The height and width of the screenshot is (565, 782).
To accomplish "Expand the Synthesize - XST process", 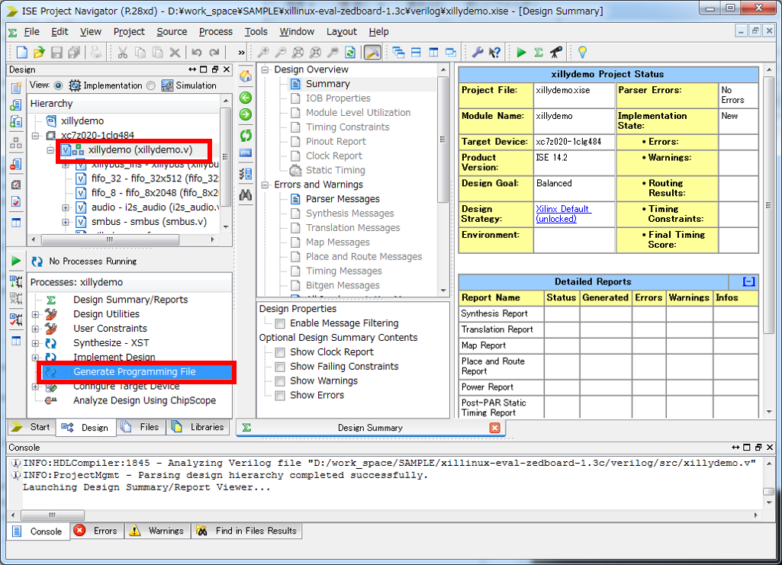I will tap(36, 343).
